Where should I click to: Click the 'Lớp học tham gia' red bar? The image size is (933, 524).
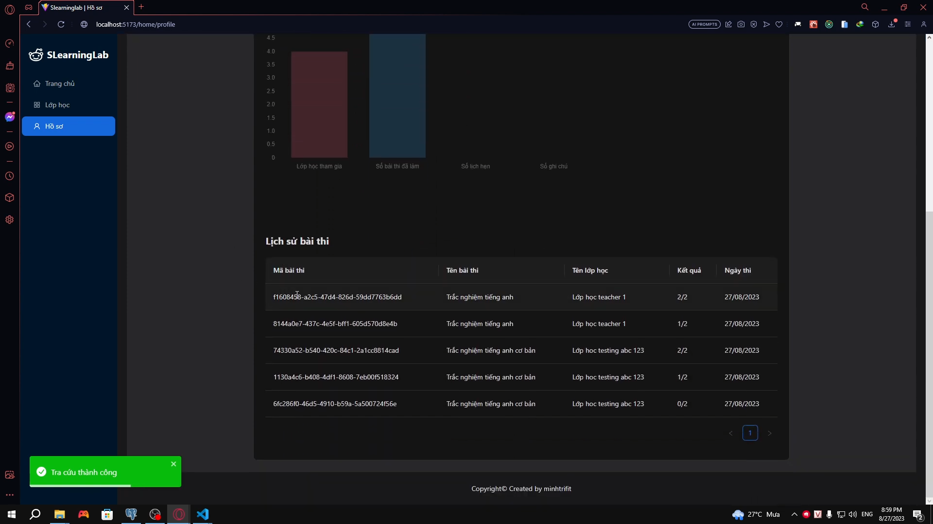(319, 104)
